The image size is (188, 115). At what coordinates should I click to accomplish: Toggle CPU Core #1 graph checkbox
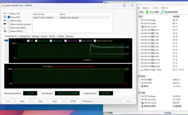click(36, 41)
